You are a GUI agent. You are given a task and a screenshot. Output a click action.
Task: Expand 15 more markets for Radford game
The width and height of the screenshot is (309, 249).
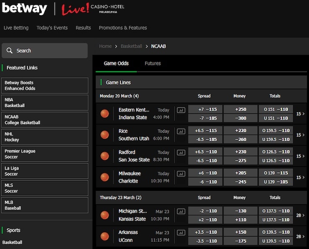(x=300, y=156)
